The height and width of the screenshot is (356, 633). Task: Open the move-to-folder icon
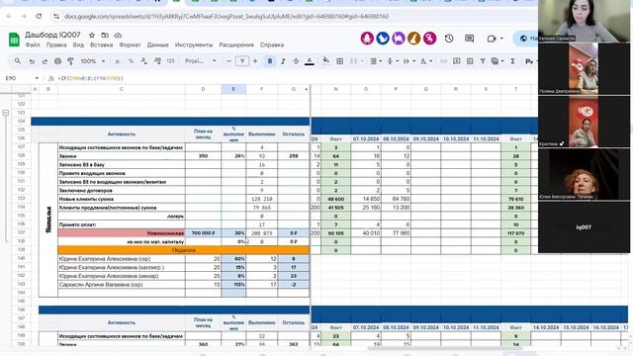105,36
